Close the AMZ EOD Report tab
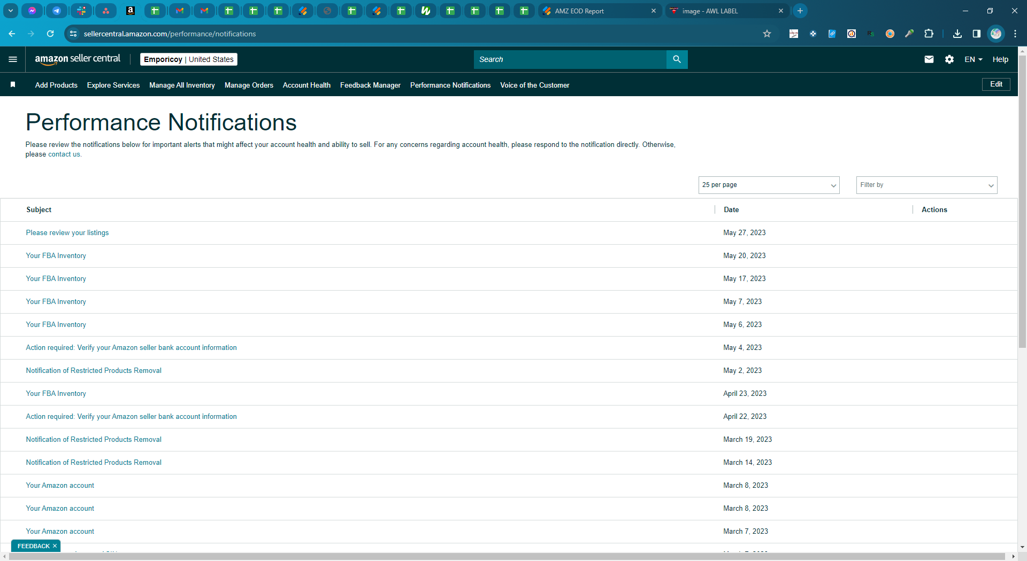 pos(653,11)
